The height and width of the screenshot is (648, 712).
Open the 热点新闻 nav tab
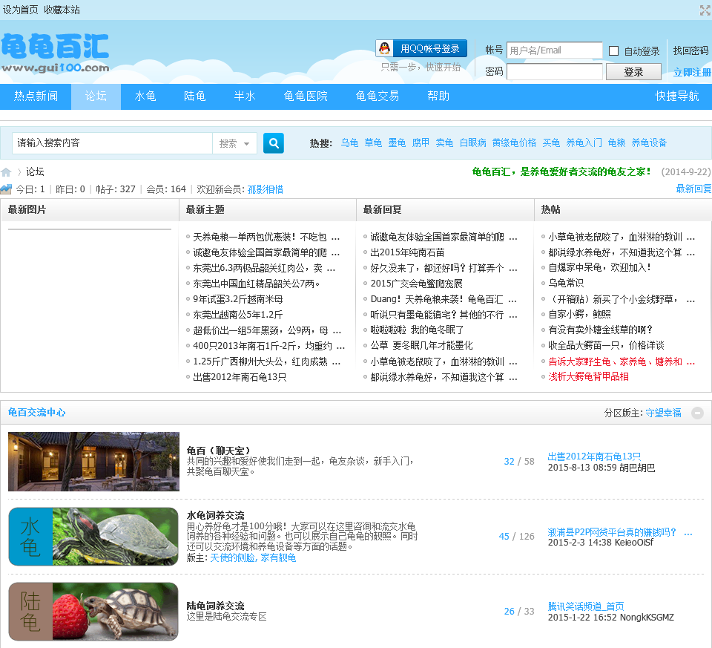pyautogui.click(x=36, y=96)
